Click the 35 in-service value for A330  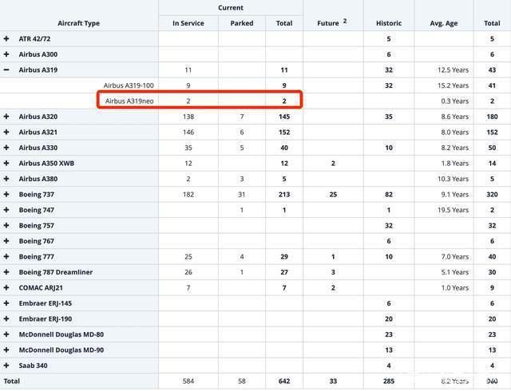click(188, 148)
